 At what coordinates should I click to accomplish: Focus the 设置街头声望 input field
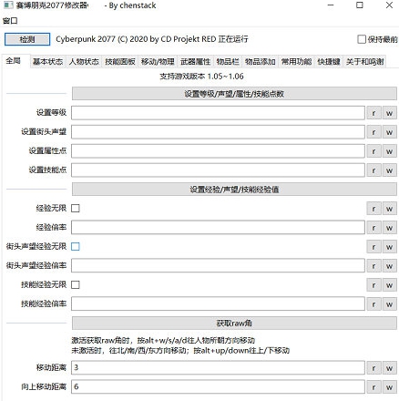[218, 132]
